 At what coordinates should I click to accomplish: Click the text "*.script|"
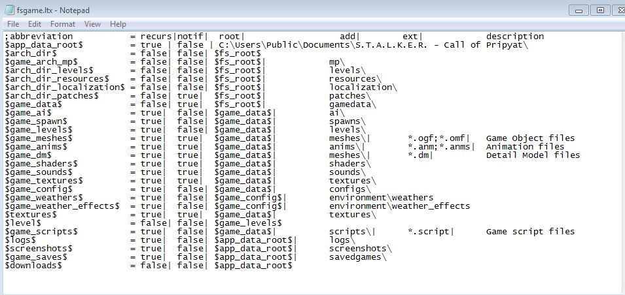tap(431, 232)
